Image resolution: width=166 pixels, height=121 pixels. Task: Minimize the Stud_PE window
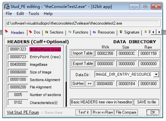134,7
